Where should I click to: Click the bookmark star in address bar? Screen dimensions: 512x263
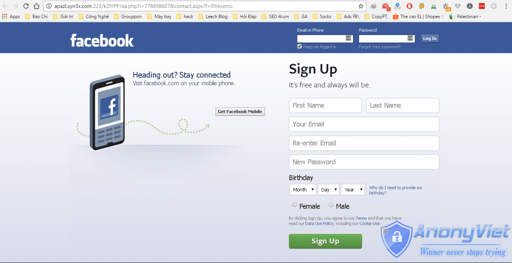361,6
